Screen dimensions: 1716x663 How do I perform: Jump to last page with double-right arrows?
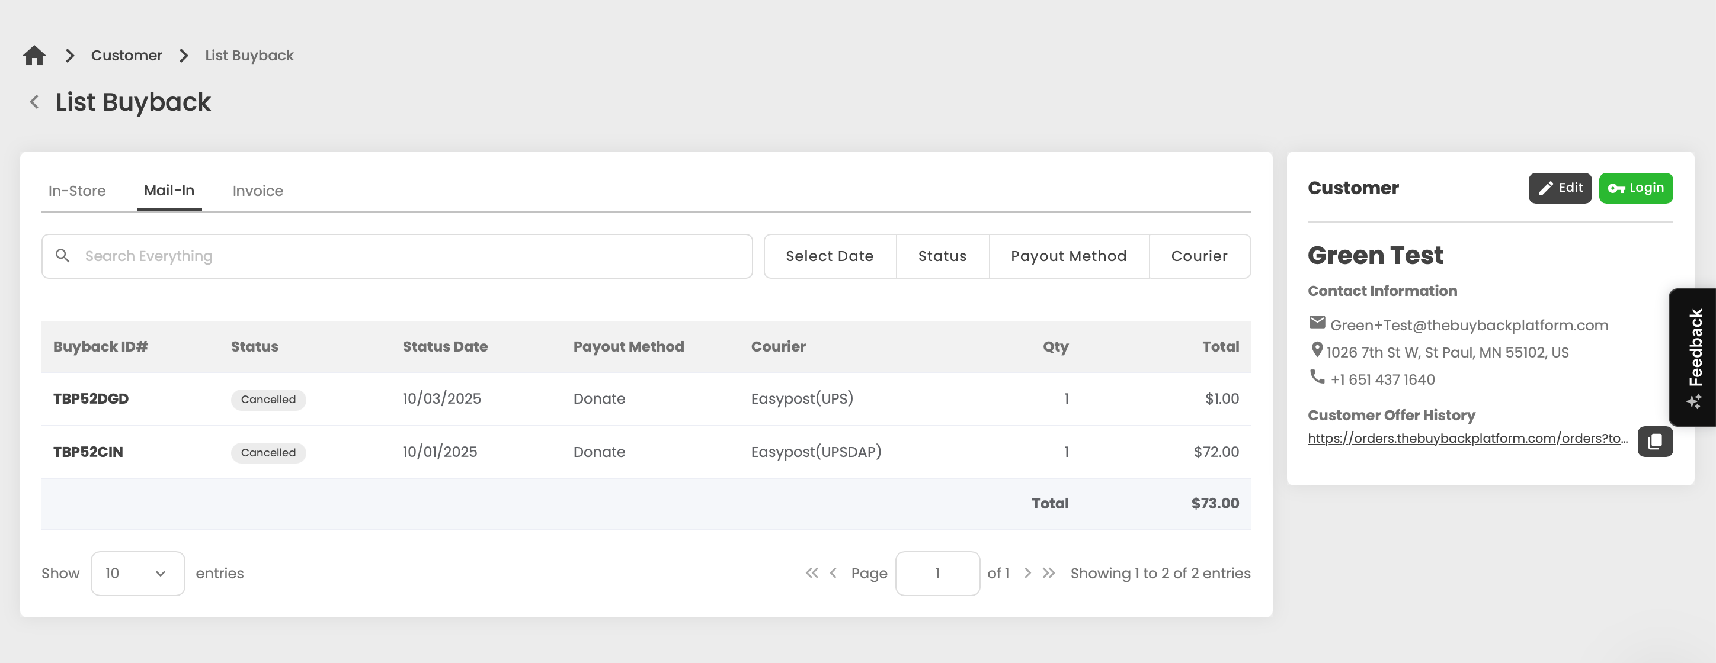click(1049, 573)
